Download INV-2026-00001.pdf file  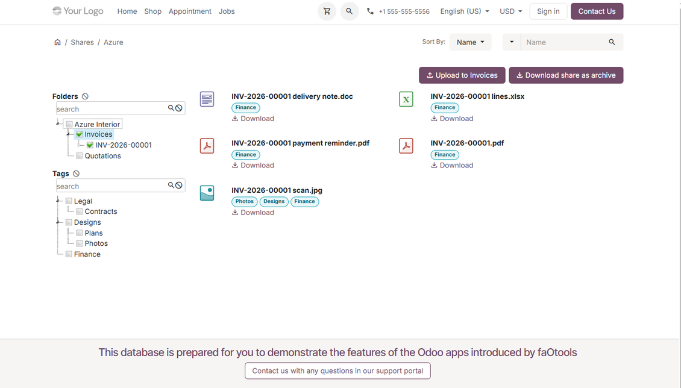[x=452, y=165]
